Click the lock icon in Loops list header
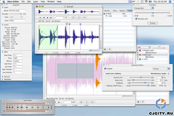This screenshot has height=116, width=174. (x=104, y=14)
